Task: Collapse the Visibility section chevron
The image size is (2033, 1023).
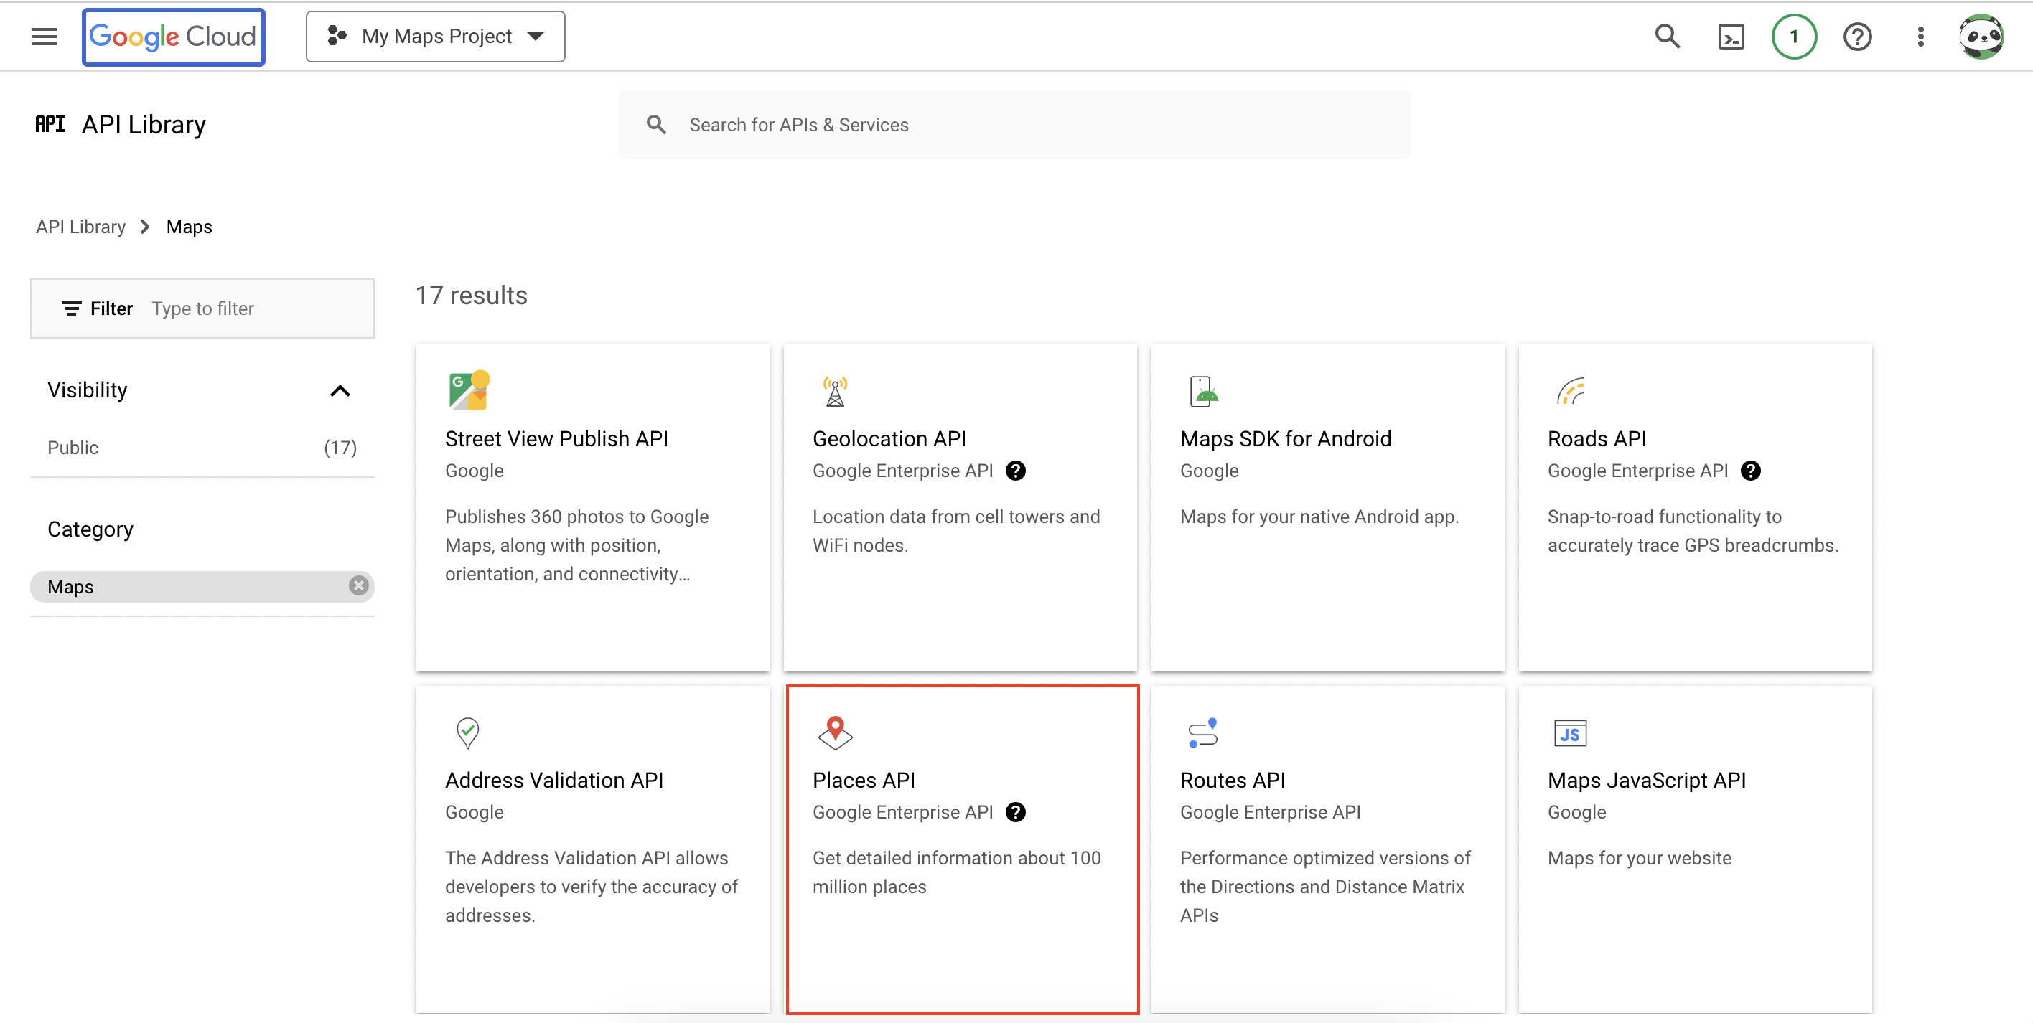Action: 340,390
